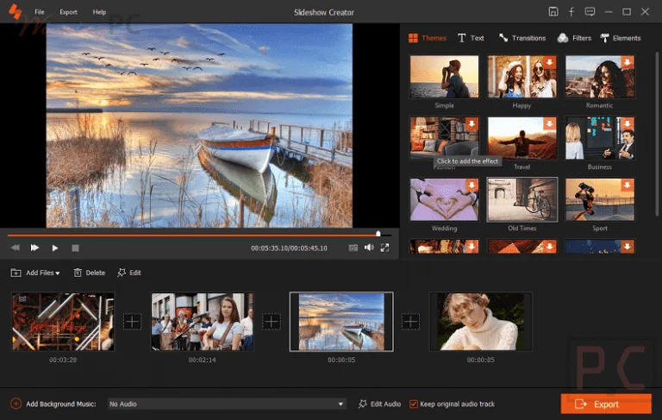Click the orange Export button

pos(606,404)
